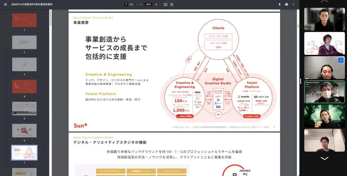Select the highlighted page 7 thumbnail

[x=24, y=153]
